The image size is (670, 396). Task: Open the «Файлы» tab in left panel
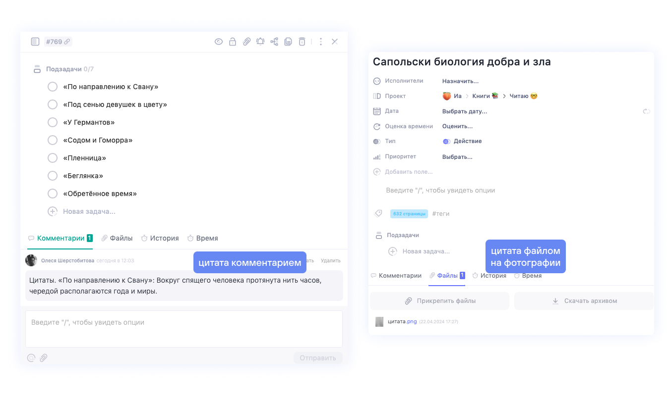click(x=117, y=238)
